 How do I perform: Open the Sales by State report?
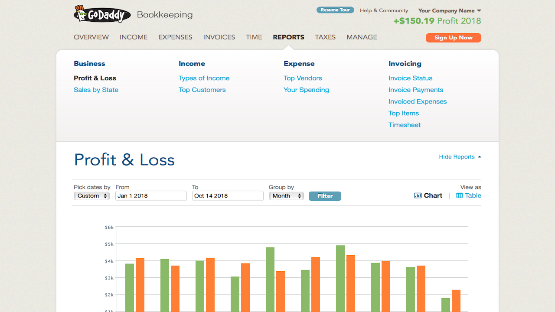point(96,90)
